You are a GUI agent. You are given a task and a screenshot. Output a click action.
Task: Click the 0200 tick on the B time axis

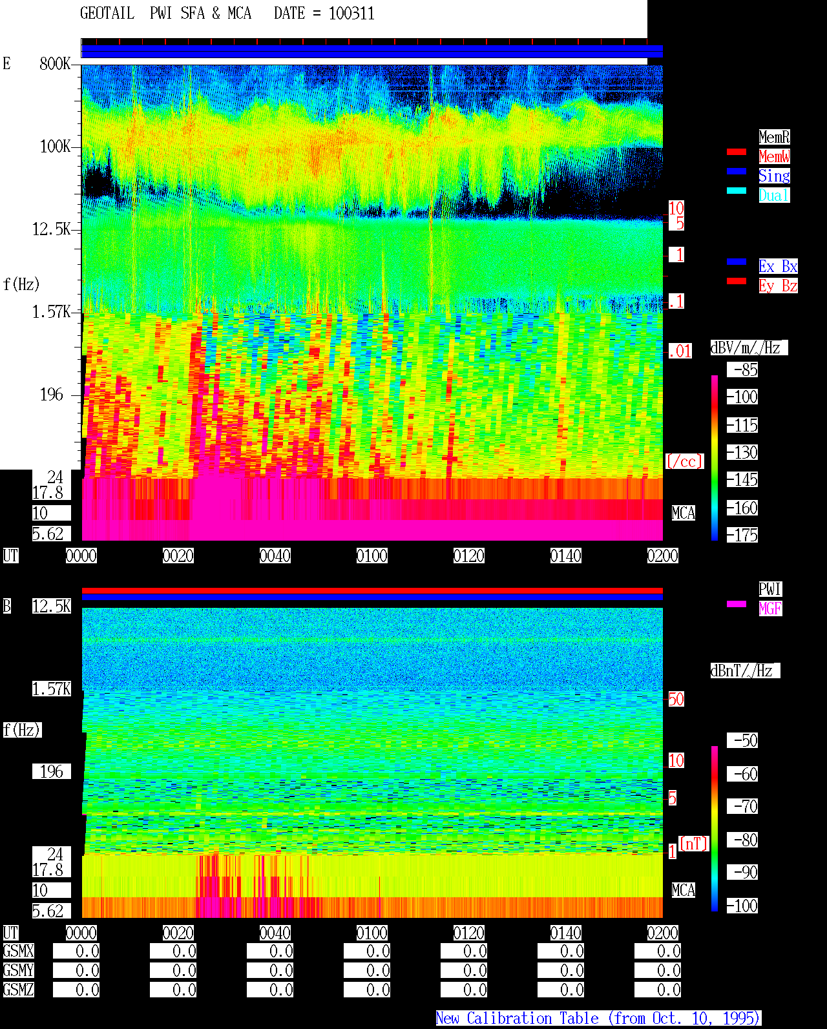tap(663, 933)
